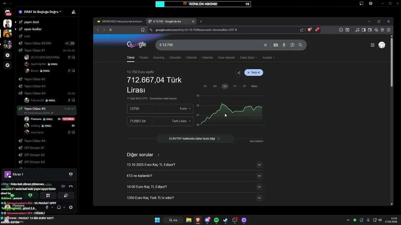This screenshot has height=225, width=401.
Task: Bookmark this page in the address bar
Action: click(x=143, y=30)
